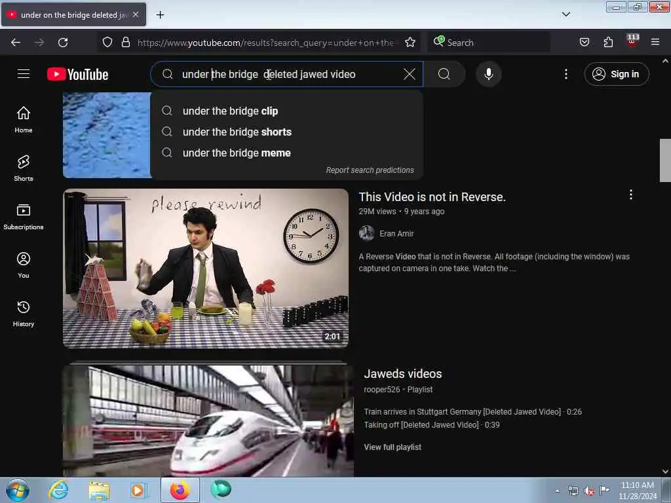Screen dimensions: 671x503
Task: Click the scrollbar up arrow
Action: pyautogui.click(x=666, y=61)
